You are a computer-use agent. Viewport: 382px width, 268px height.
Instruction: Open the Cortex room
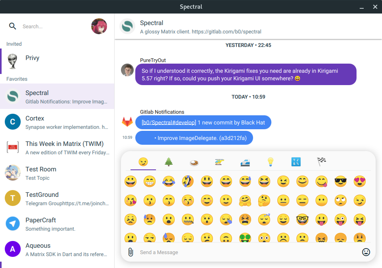(x=57, y=122)
